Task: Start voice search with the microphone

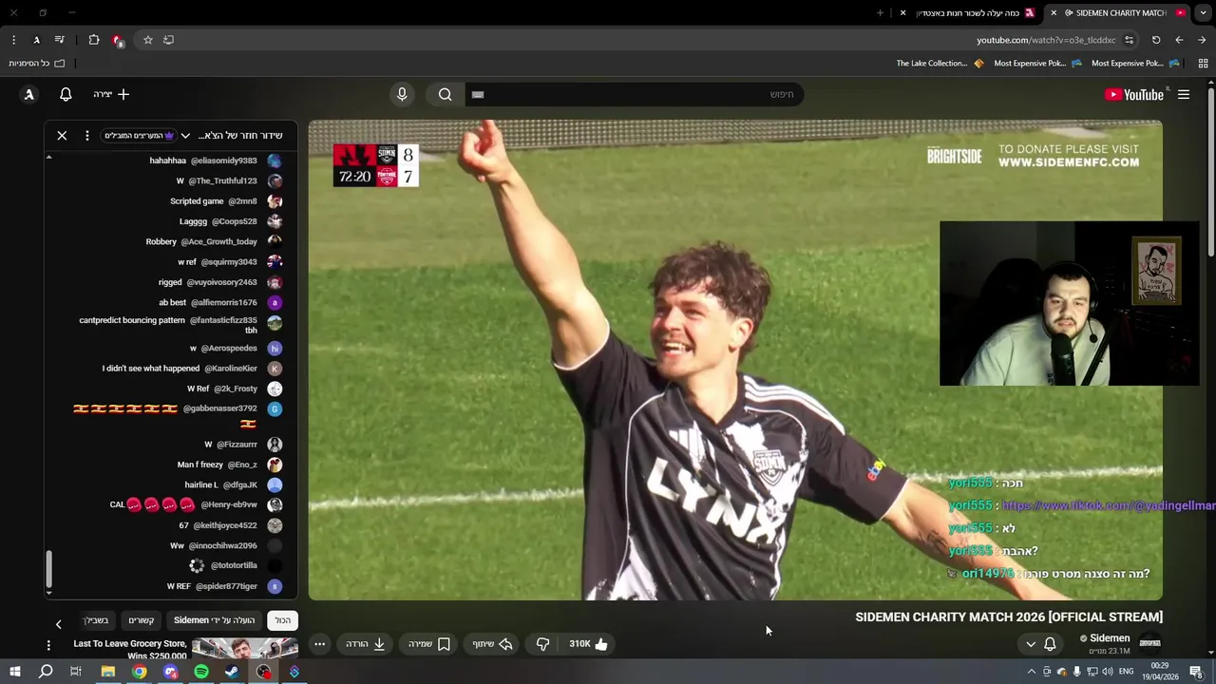Action: pyautogui.click(x=402, y=94)
